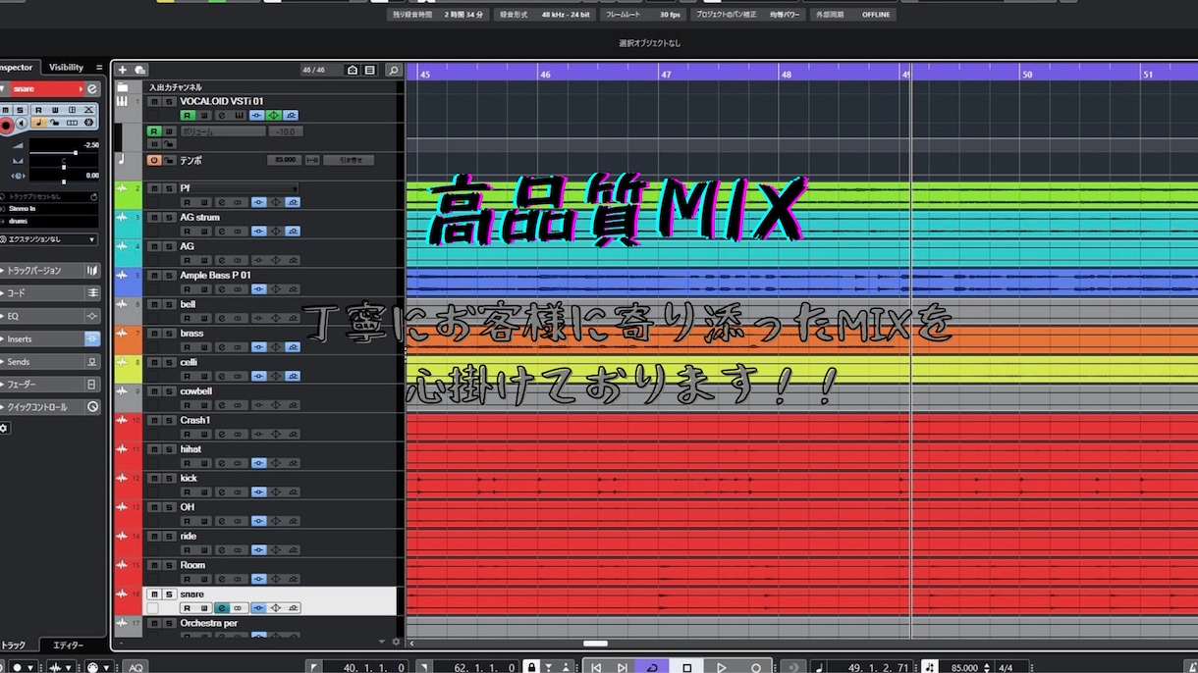Select the トラック bottom tab

coord(14,645)
